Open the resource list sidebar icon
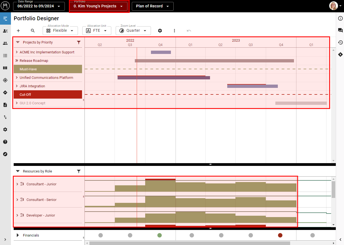344x245 pixels. pos(5,31)
